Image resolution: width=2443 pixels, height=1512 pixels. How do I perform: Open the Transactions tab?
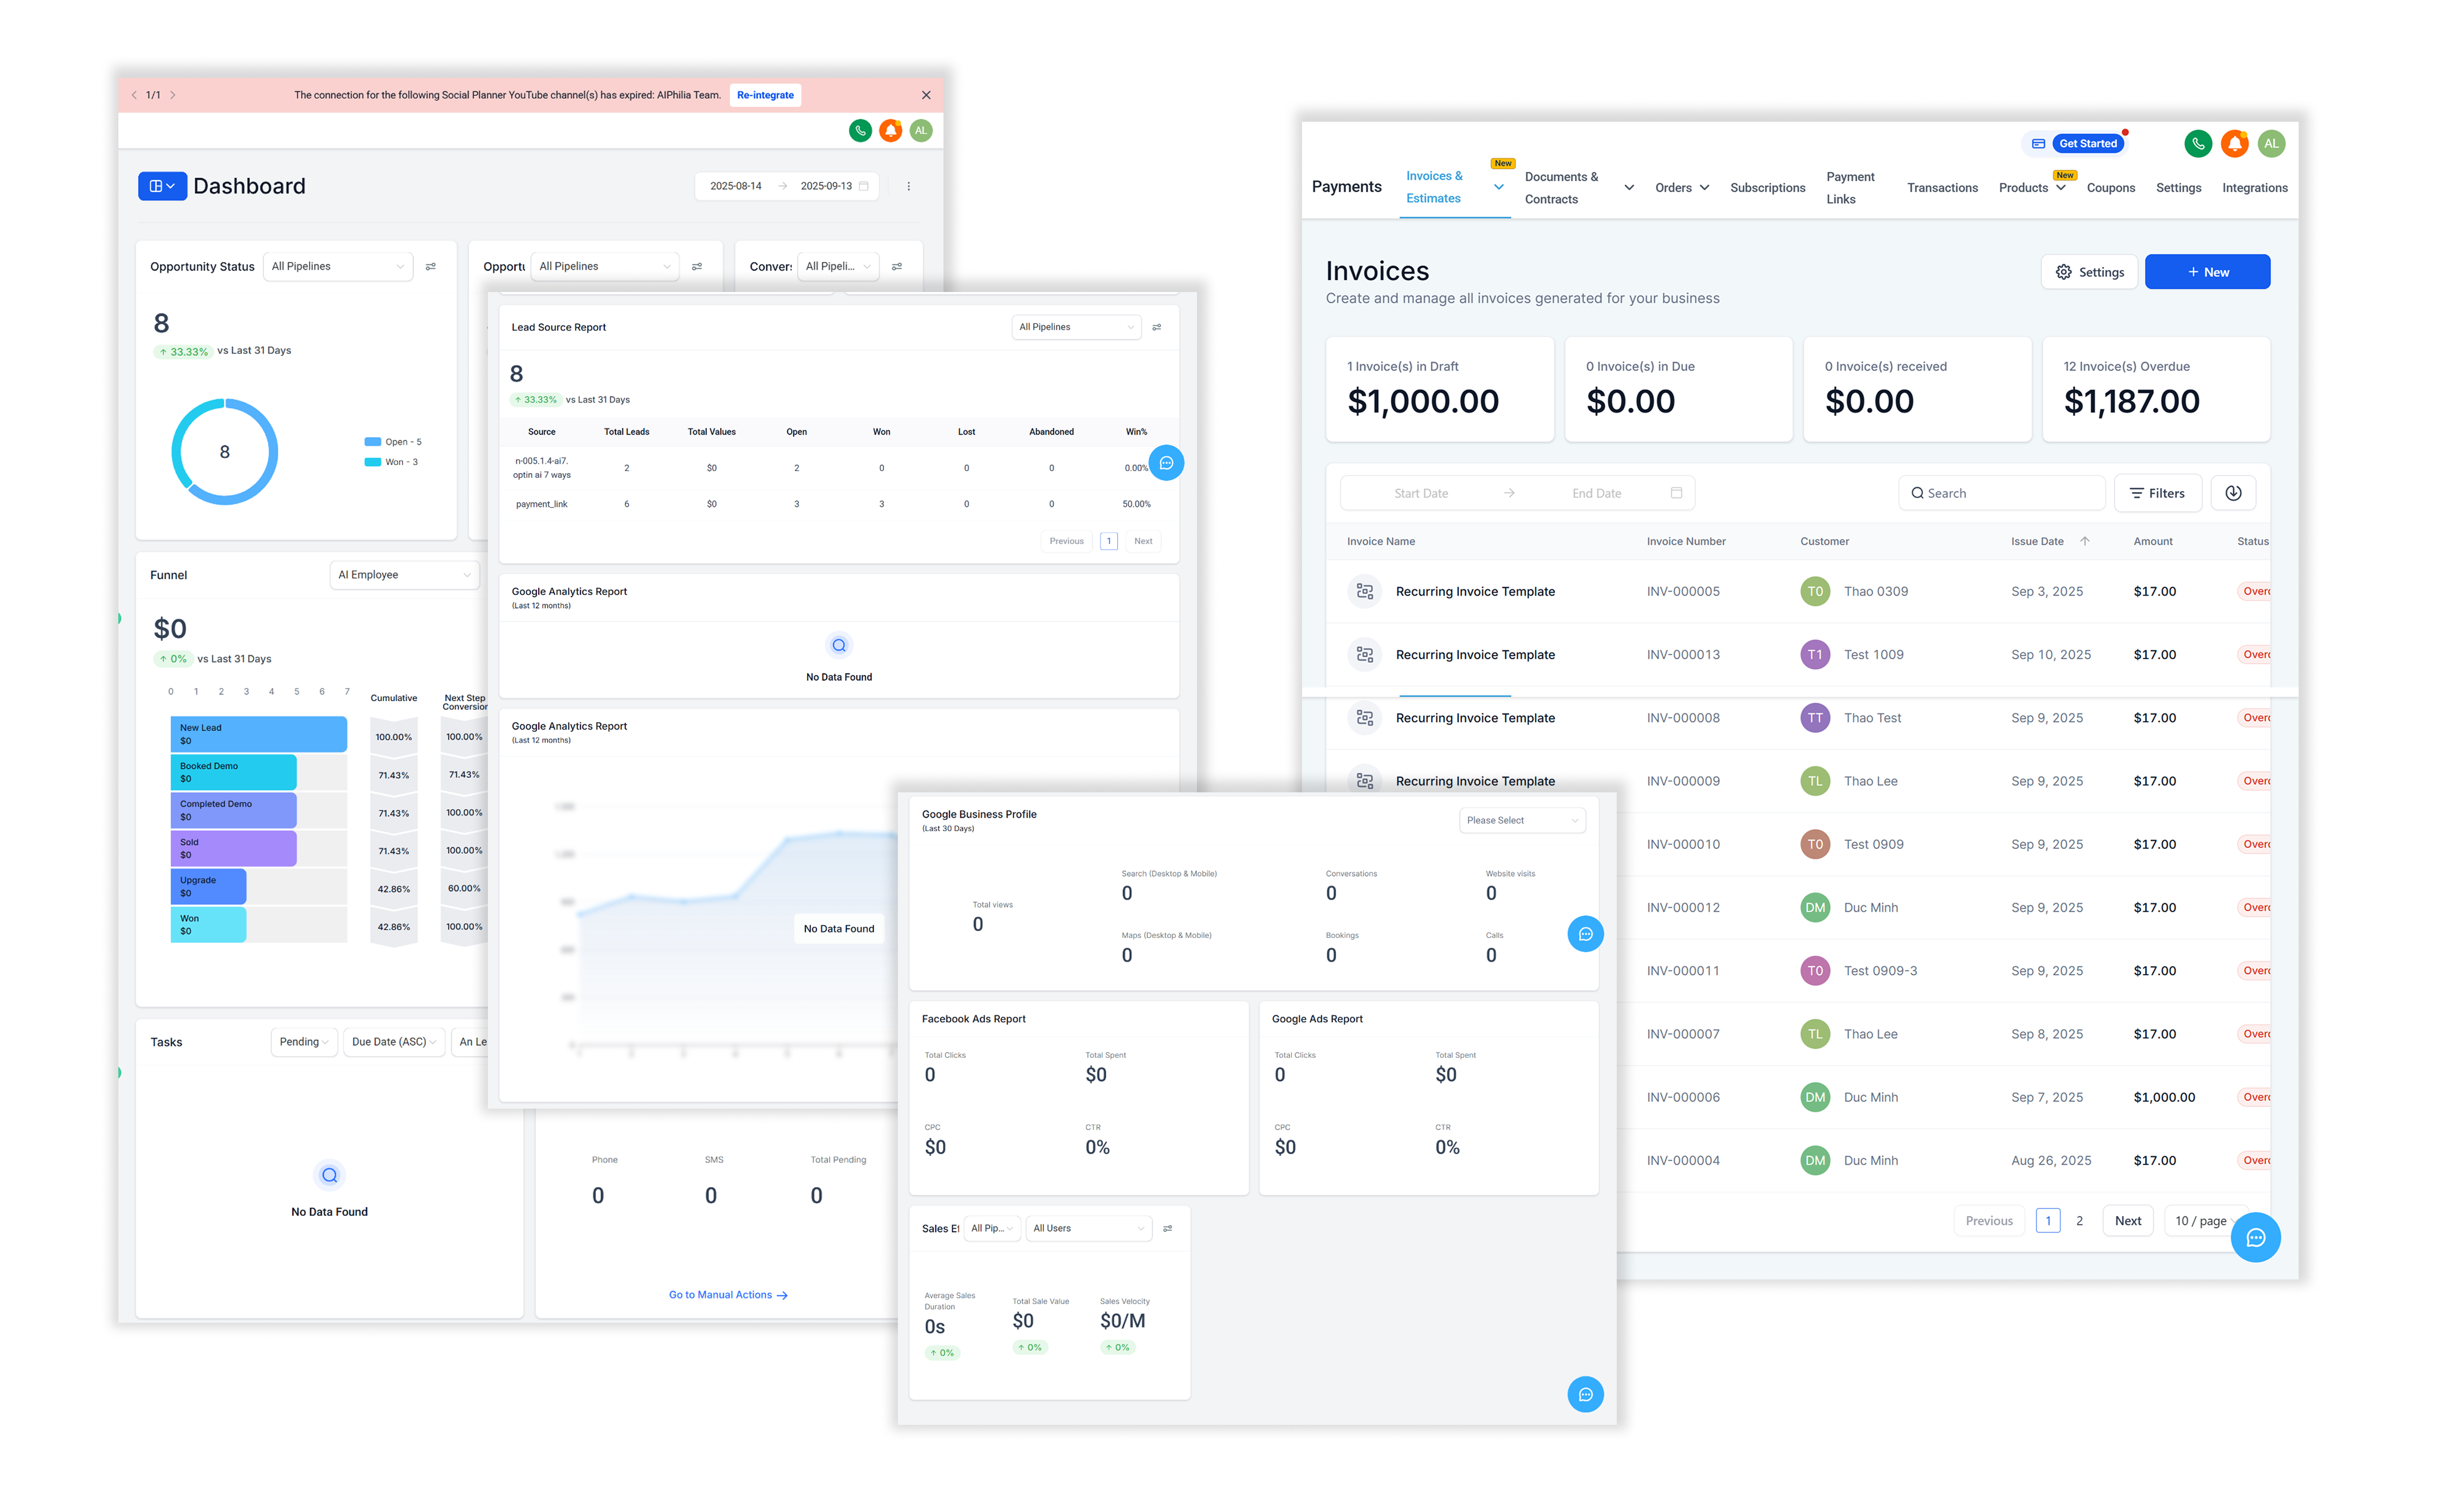click(1942, 188)
